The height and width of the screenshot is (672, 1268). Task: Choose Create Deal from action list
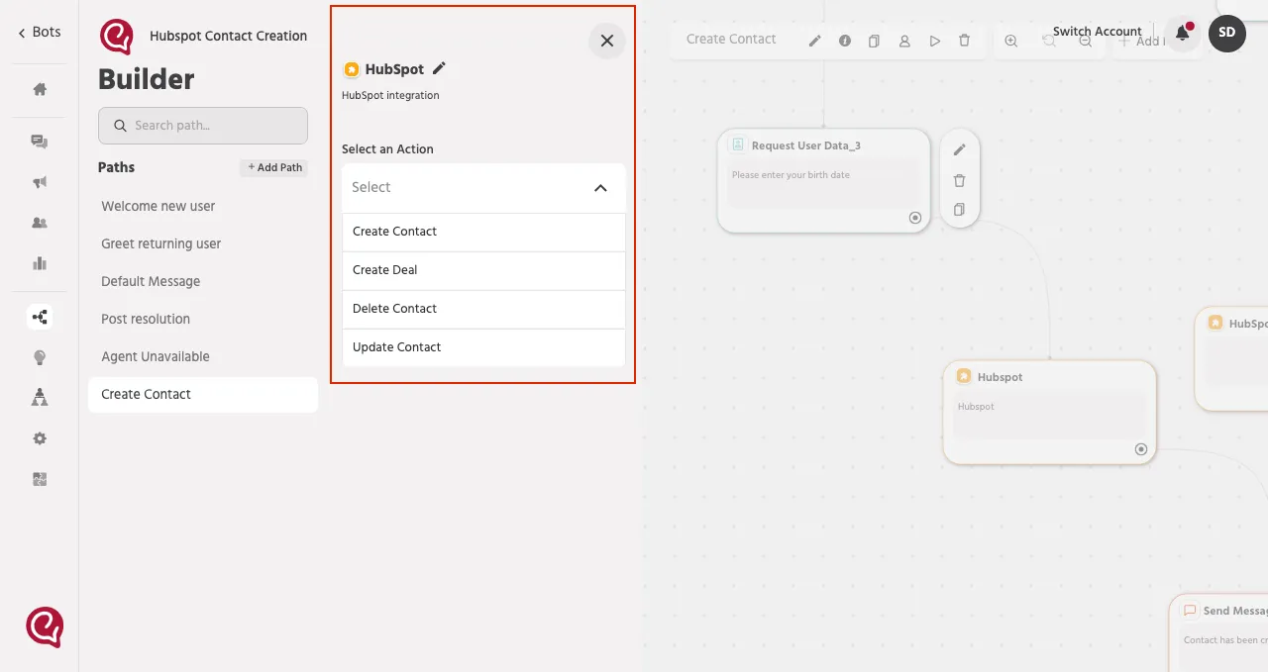(483, 270)
